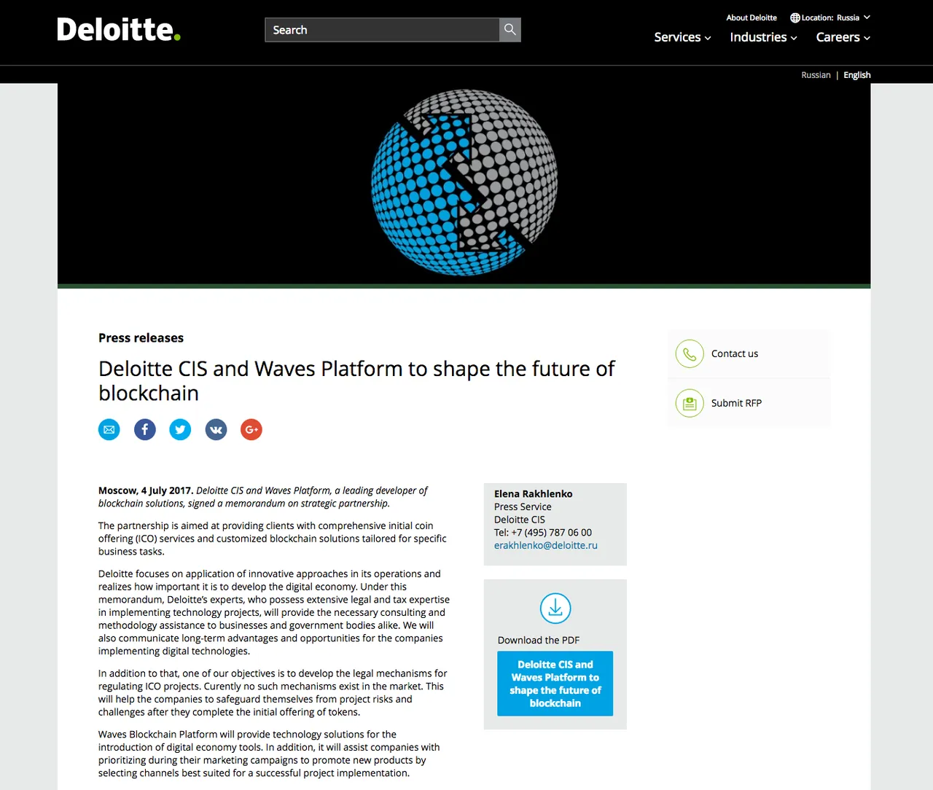Share on VK icon

216,430
